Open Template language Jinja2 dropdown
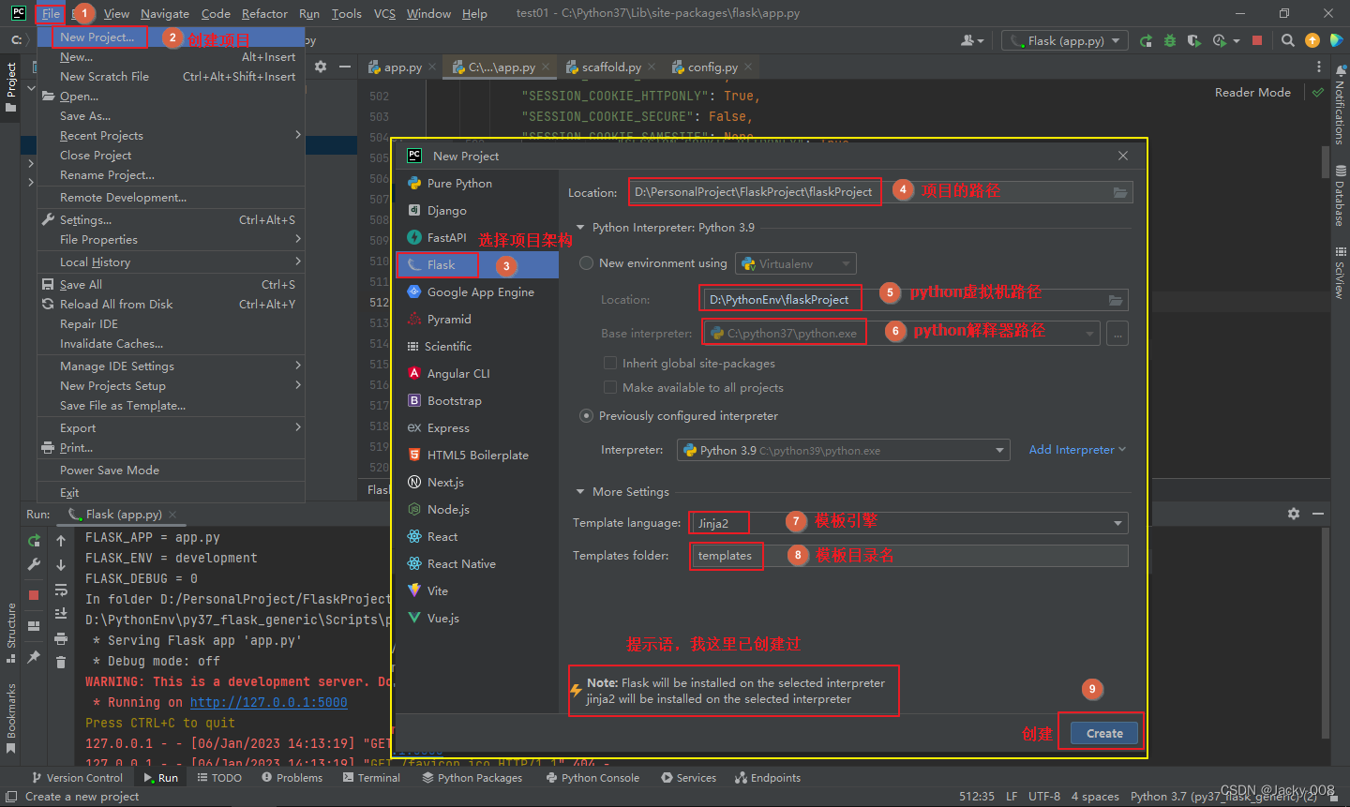 point(907,524)
